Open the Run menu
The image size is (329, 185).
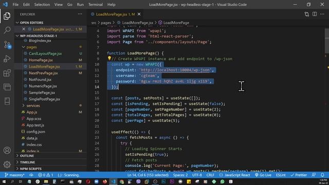coord(80,5)
